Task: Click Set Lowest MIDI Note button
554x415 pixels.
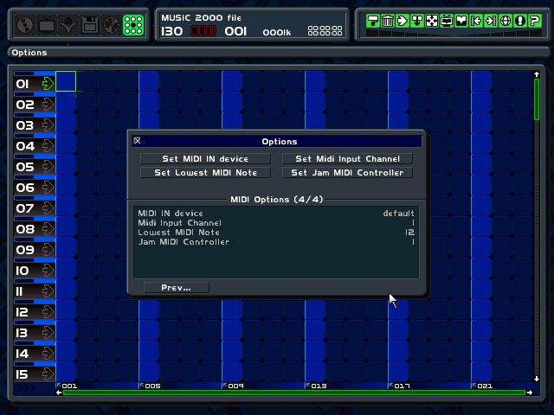Action: 205,173
